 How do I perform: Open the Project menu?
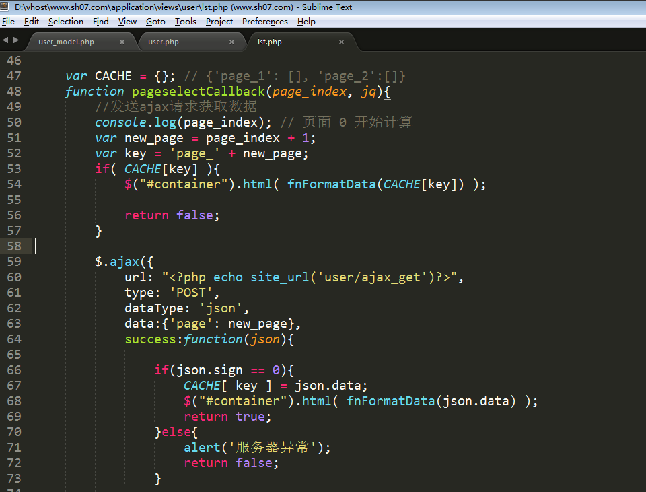pyautogui.click(x=219, y=21)
